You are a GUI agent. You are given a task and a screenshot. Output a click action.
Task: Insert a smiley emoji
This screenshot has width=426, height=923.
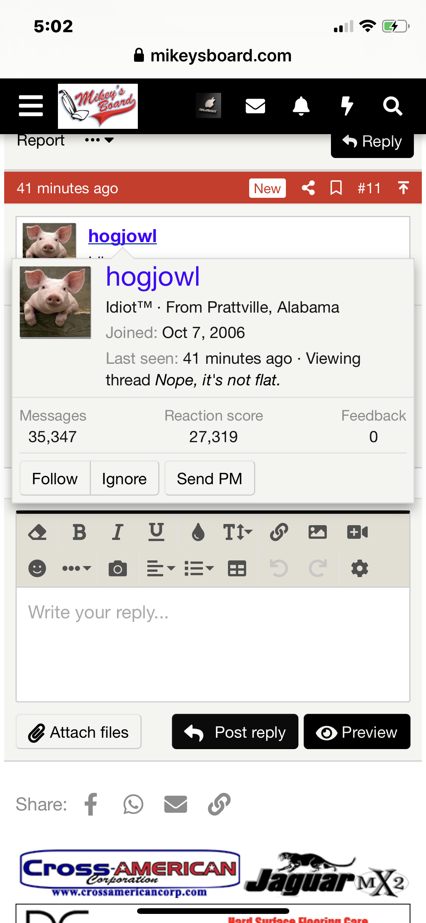37,568
